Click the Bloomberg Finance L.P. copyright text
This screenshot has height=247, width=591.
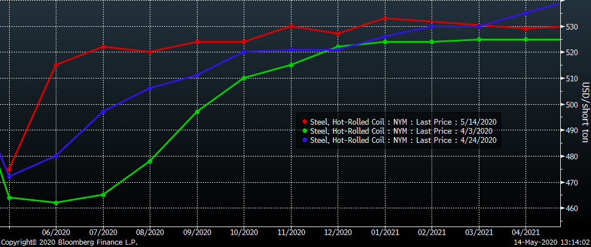69,242
